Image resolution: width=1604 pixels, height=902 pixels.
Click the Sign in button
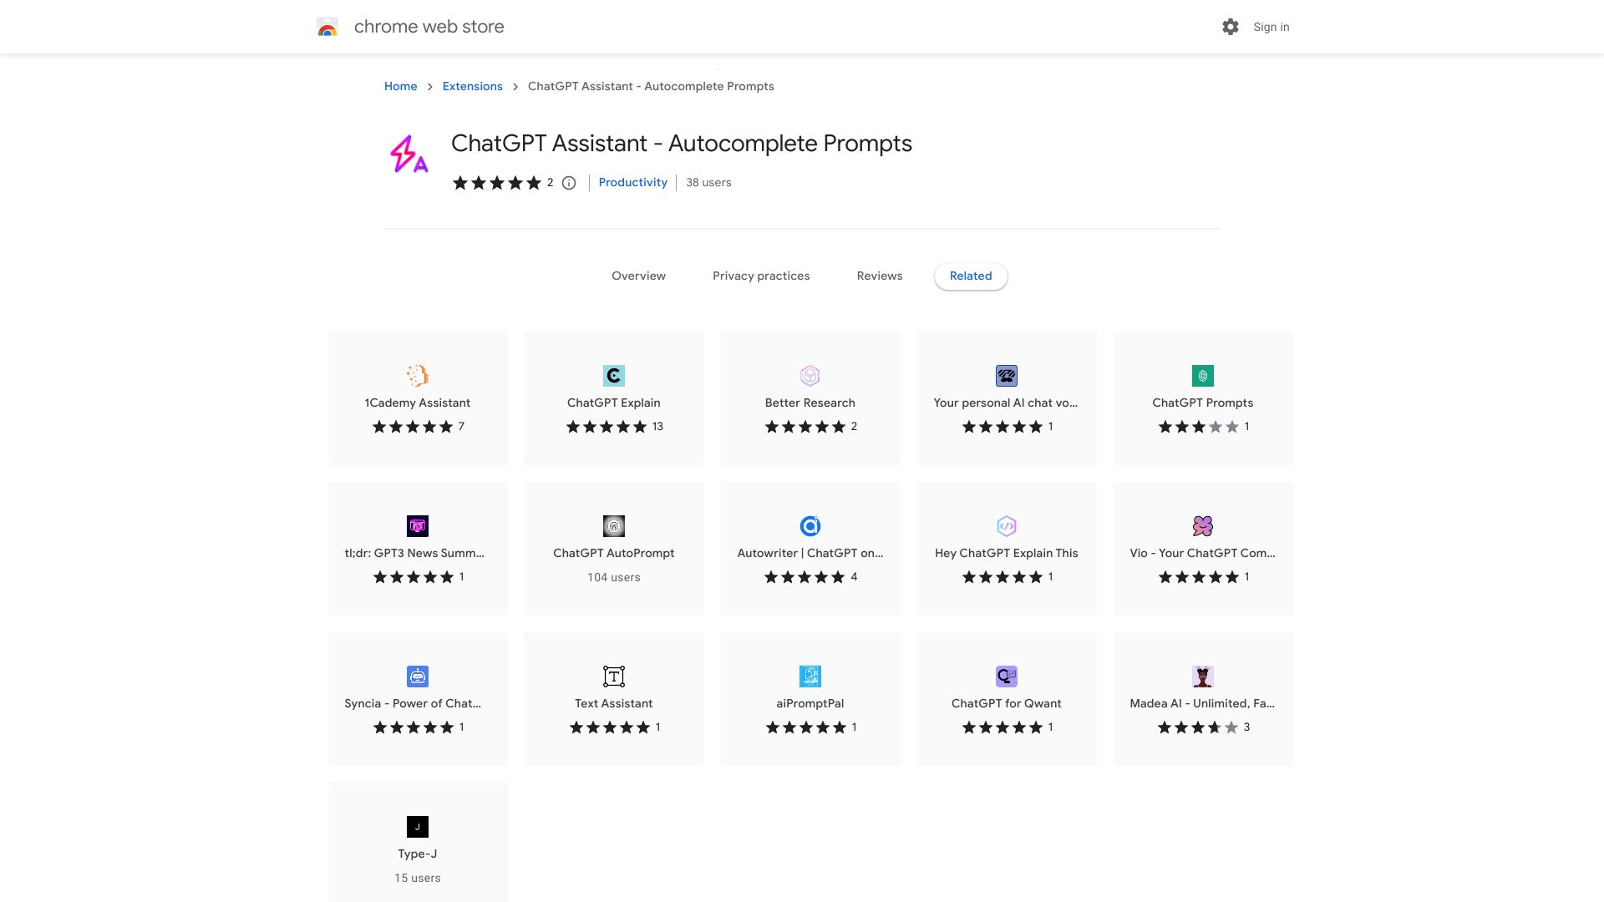[x=1271, y=27]
